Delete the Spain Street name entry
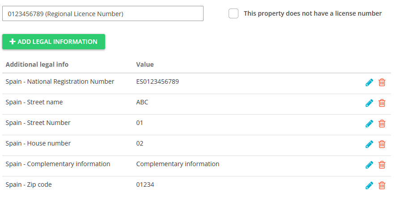Viewport: 399px width, 206px height. (382, 103)
